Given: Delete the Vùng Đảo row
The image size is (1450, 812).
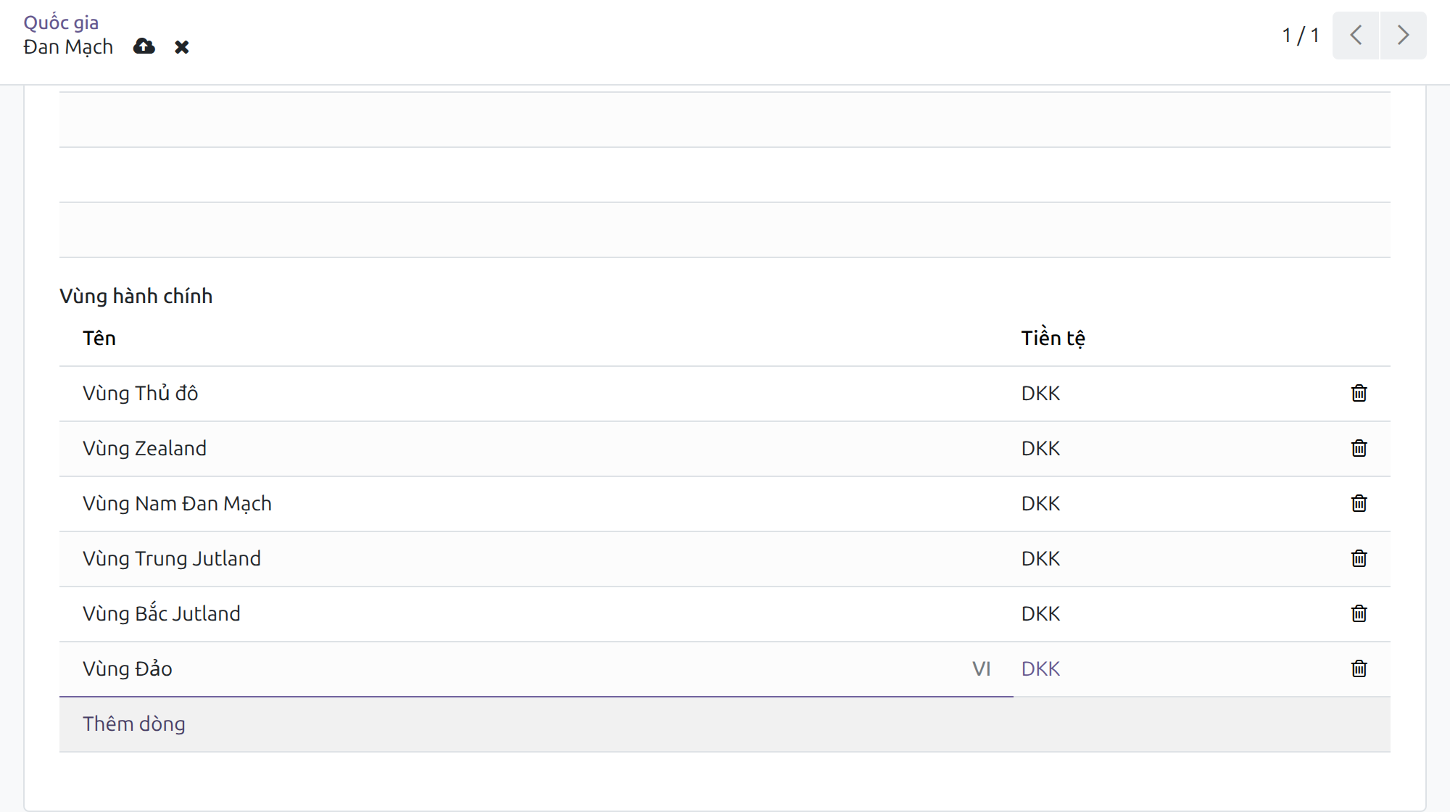Looking at the screenshot, I should [1359, 668].
